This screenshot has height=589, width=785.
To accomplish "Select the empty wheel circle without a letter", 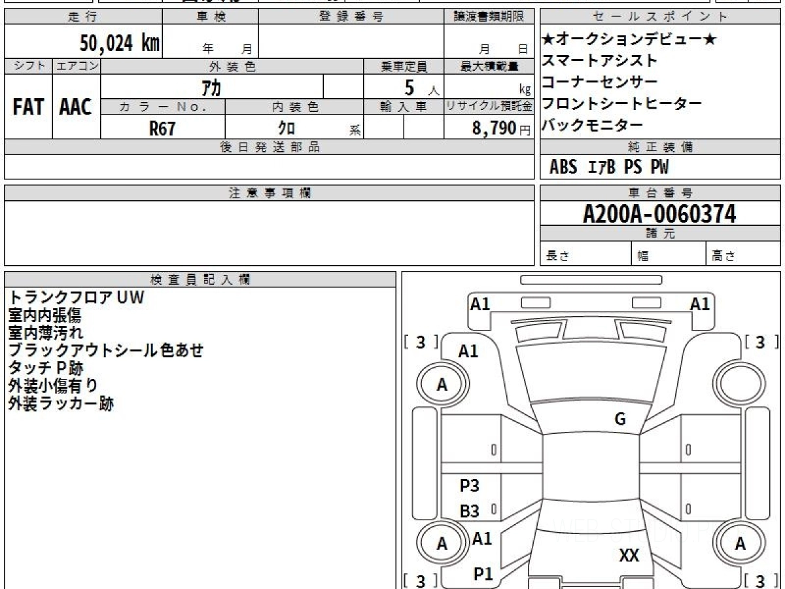I will click(x=739, y=385).
